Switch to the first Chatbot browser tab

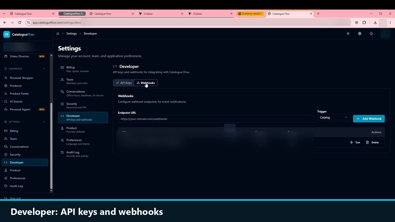click(x=160, y=14)
